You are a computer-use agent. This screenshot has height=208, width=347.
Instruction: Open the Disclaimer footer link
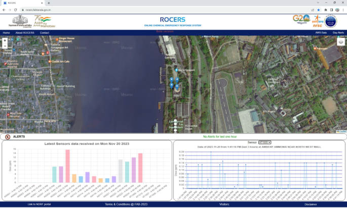[x=311, y=204]
